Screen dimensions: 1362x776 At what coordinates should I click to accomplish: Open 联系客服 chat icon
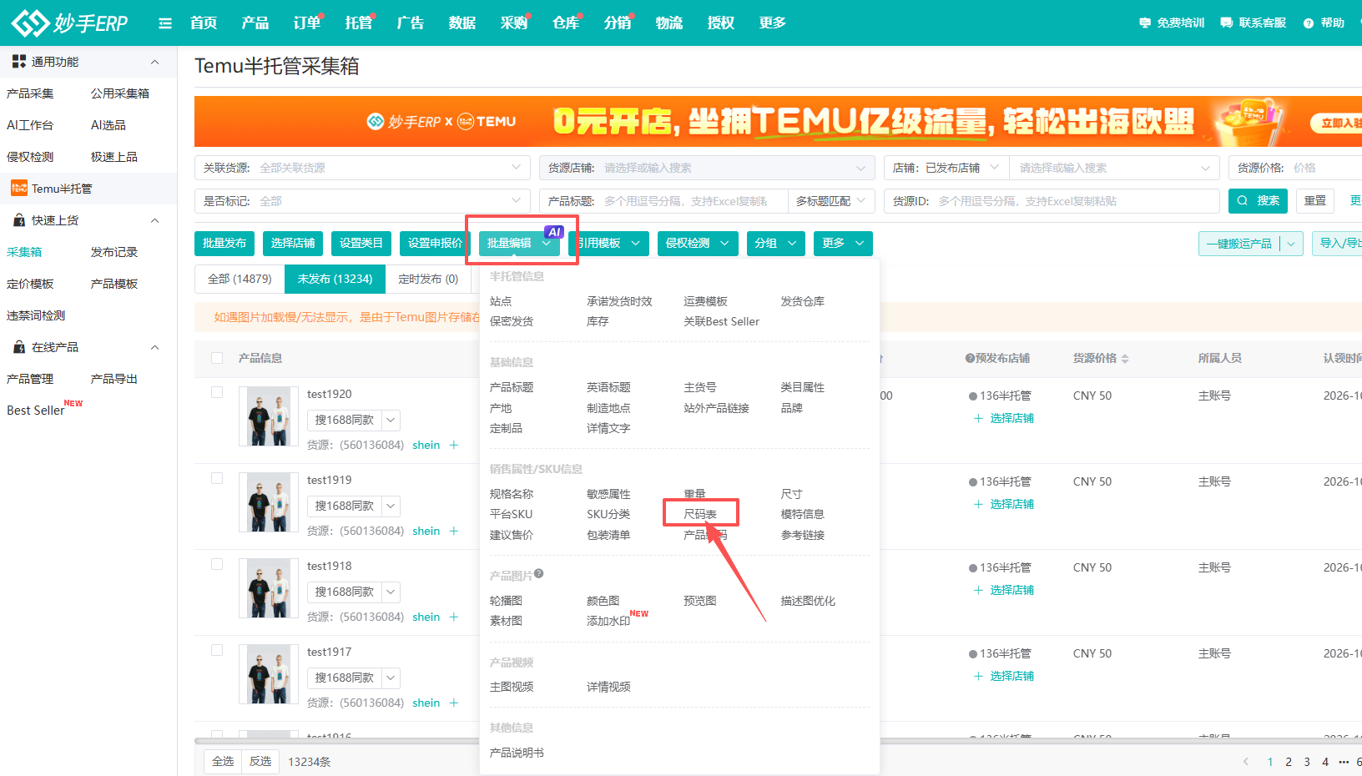[1226, 23]
